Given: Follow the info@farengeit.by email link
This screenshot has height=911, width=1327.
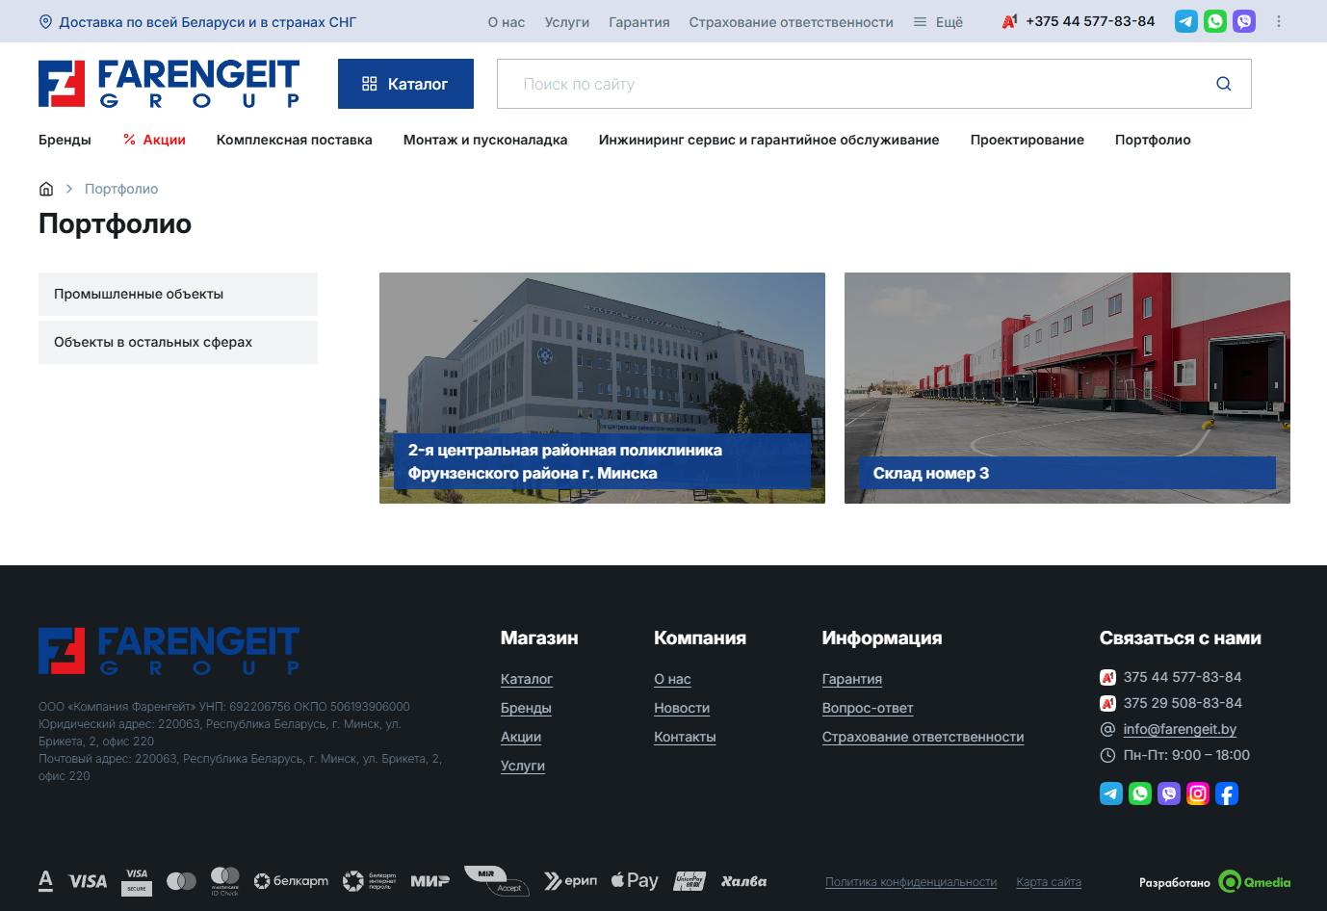Looking at the screenshot, I should coord(1180,729).
